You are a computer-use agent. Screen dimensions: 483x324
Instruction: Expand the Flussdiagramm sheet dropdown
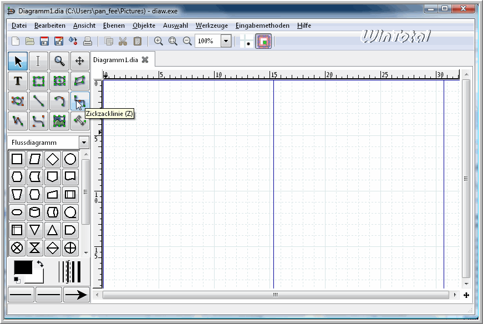84,143
